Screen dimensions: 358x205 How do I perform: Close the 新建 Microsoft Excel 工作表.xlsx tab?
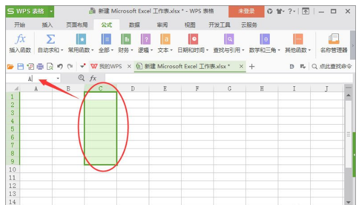tap(241, 67)
